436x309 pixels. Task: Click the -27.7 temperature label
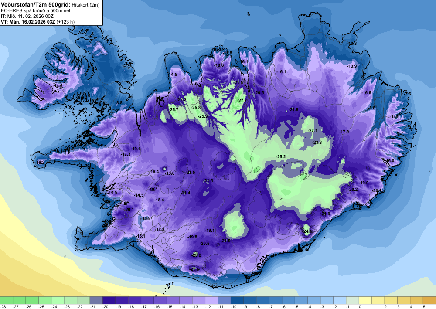point(242,101)
